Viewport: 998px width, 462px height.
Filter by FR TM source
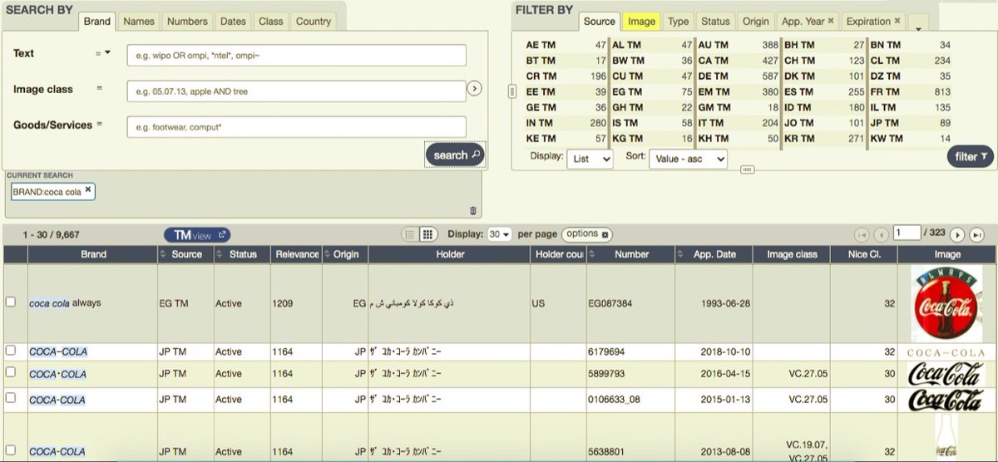tap(910, 92)
